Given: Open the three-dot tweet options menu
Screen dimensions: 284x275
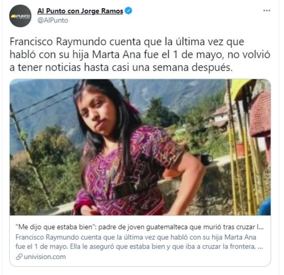Looking at the screenshot, I should click(x=267, y=11).
